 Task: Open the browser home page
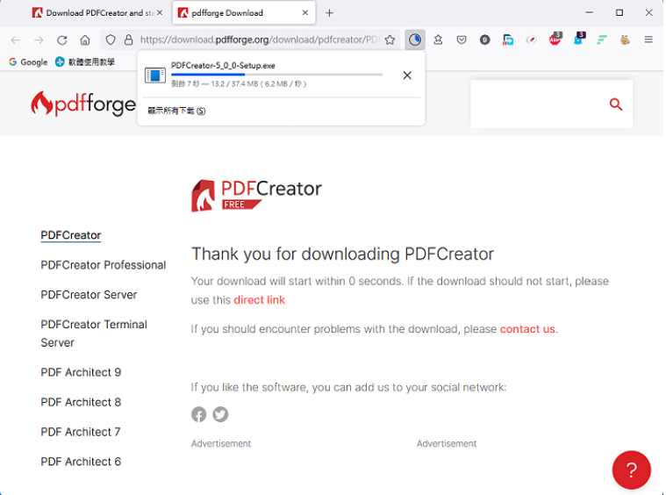coord(85,40)
